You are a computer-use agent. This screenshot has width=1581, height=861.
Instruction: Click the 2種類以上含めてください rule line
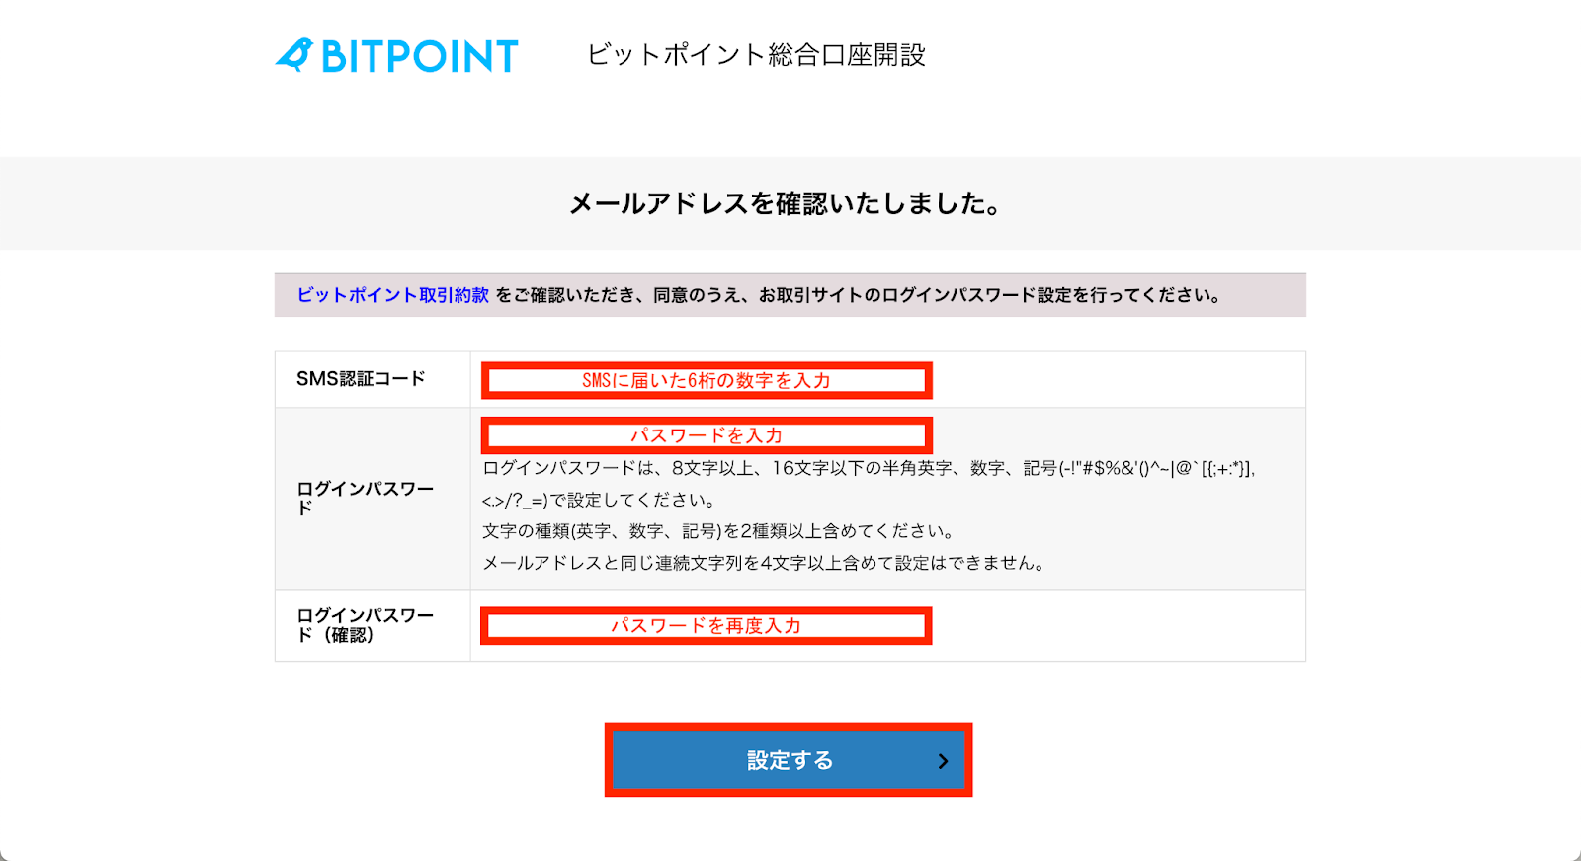[717, 531]
